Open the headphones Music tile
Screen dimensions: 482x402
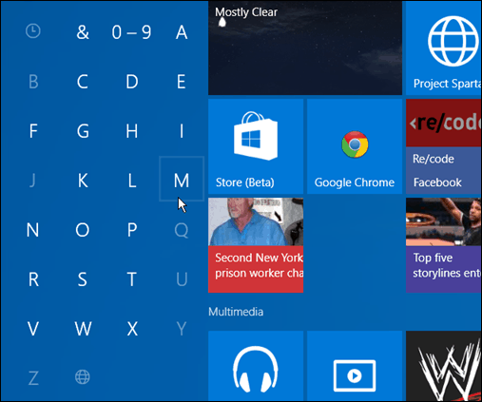(256, 366)
